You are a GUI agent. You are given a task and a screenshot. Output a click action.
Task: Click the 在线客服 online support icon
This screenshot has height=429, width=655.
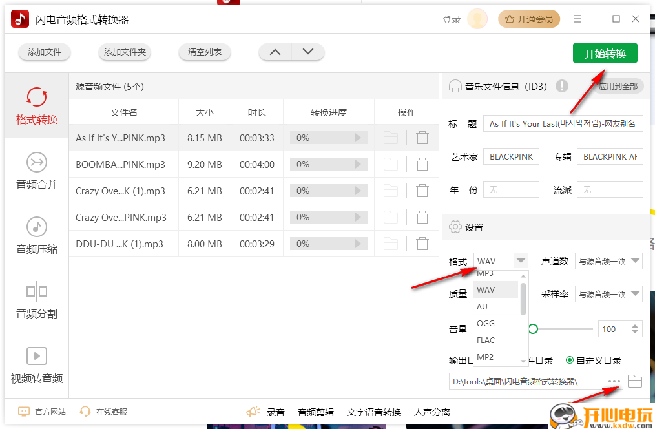pos(85,411)
